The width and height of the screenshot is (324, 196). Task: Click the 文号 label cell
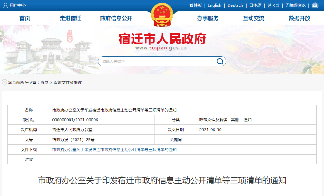click(29, 140)
